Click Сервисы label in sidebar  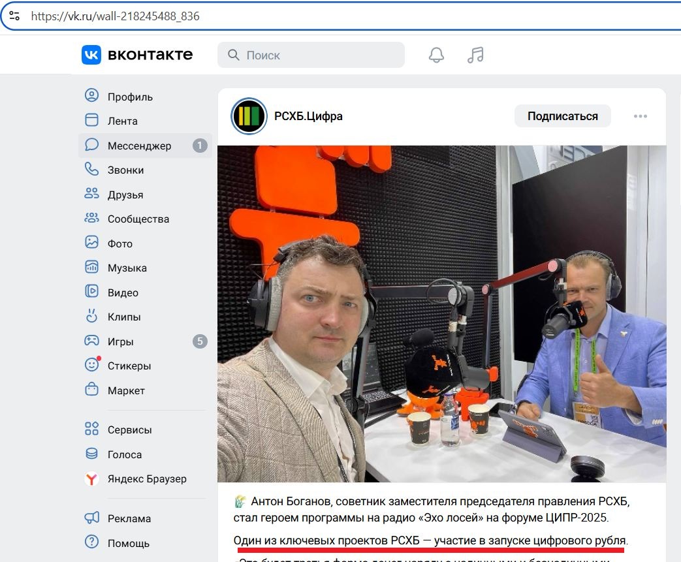(x=130, y=430)
